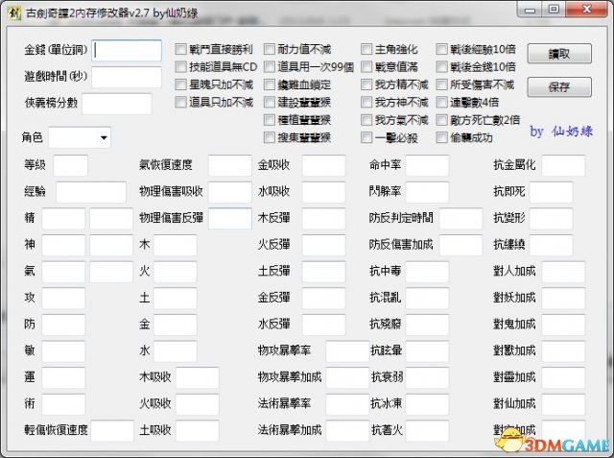Viewport: 614px width, 458px height.
Task: Focus the 抗即死 field
Action: coord(551,192)
